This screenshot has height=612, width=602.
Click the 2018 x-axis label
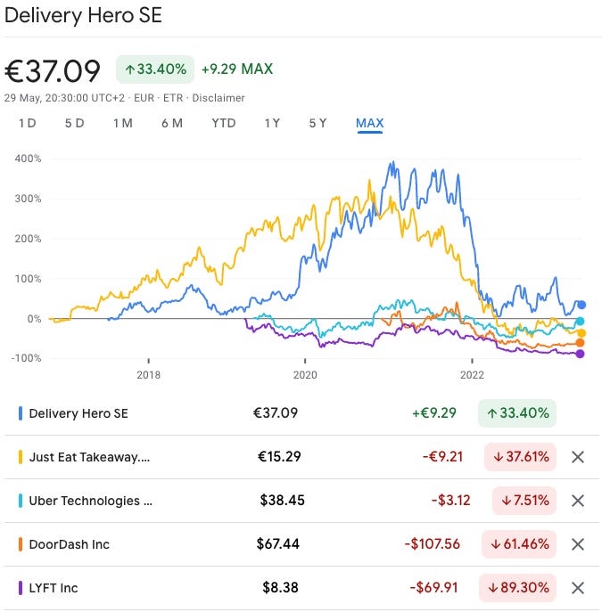pos(148,375)
